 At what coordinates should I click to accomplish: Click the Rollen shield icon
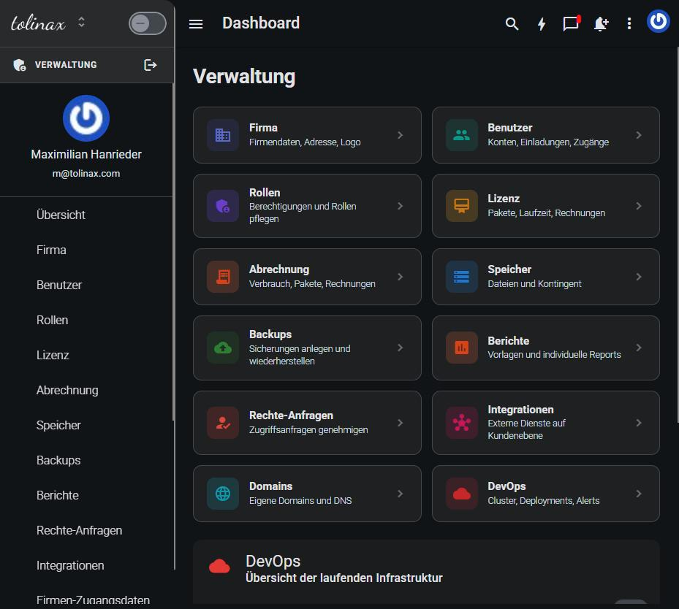tap(223, 206)
